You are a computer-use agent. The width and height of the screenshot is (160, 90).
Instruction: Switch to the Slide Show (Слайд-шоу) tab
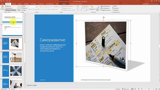pos(41,4)
